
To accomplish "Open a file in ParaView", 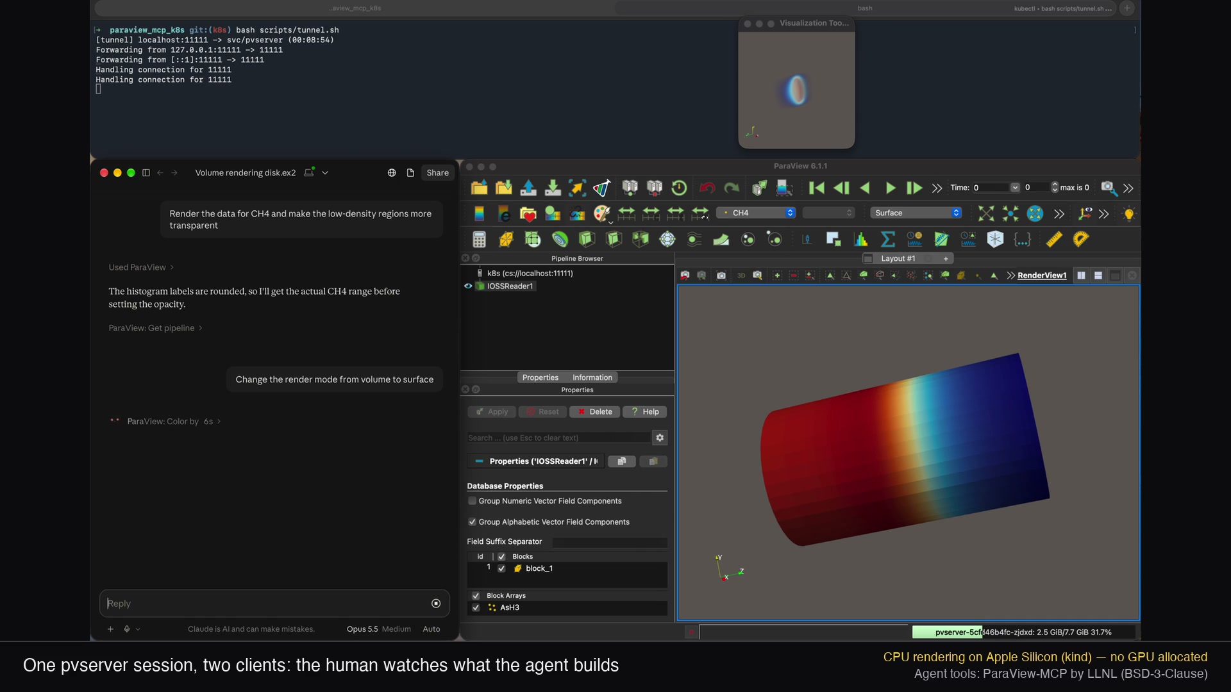I will click(479, 188).
